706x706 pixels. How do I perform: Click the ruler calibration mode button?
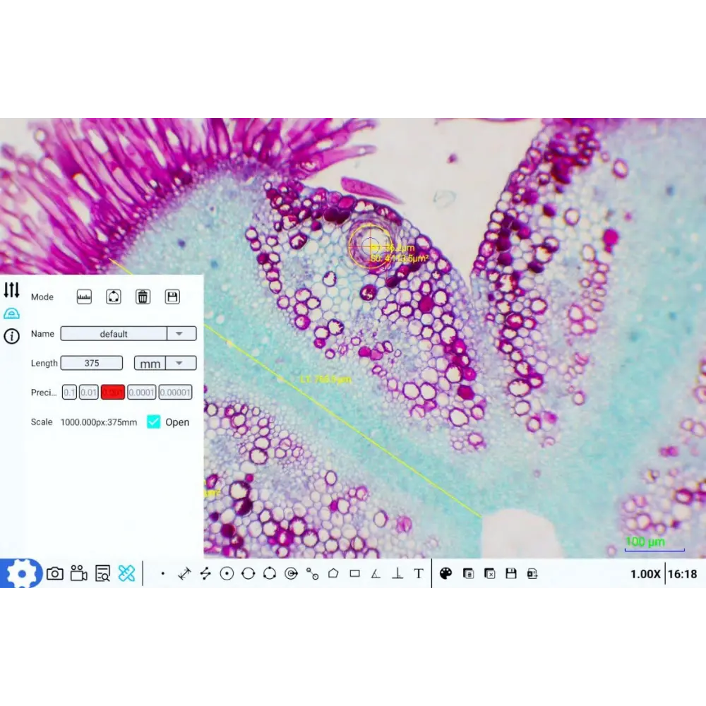point(85,297)
